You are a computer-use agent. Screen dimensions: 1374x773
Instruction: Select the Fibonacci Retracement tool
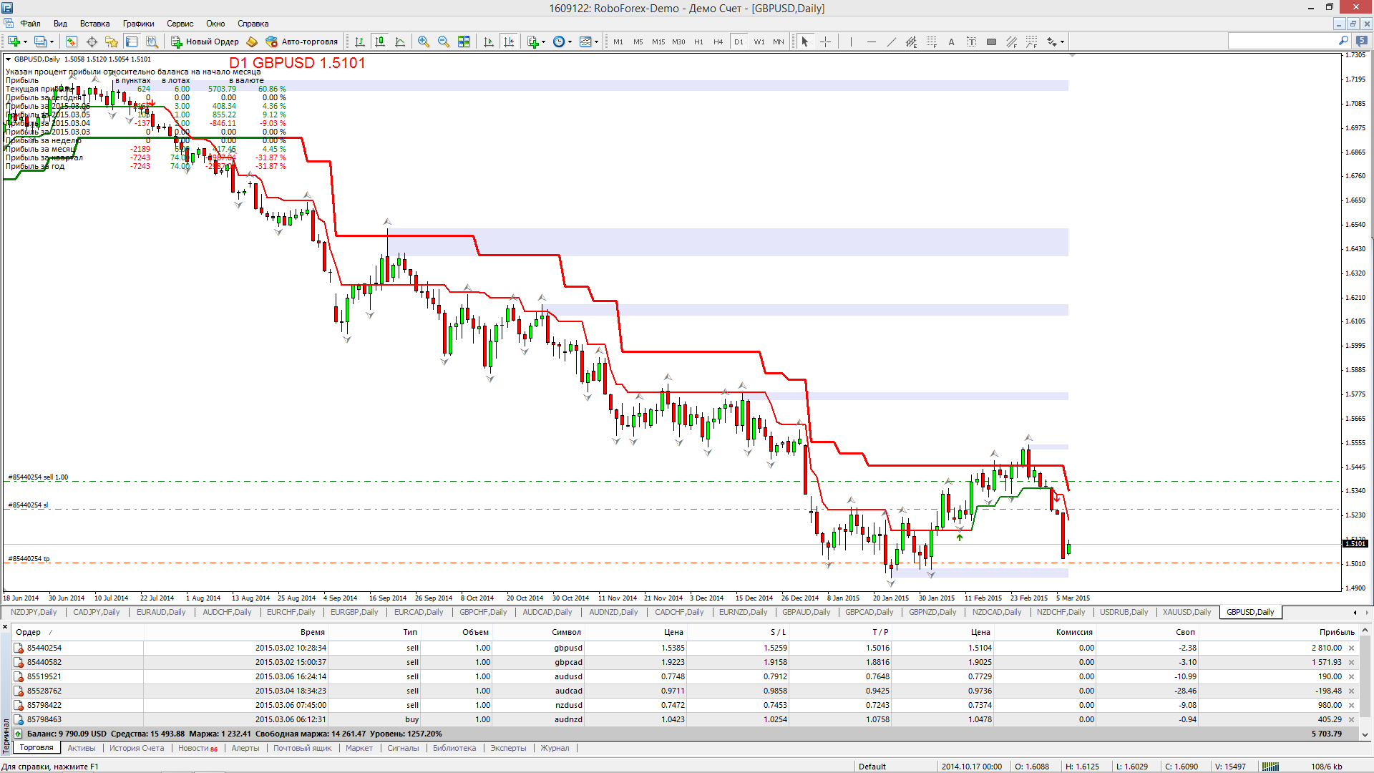[x=931, y=42]
